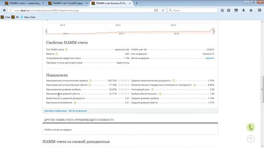Image resolution: width=264 pixels, height=148 pixels.
Task: Open the downloads arrow panel
Action: 243,10
